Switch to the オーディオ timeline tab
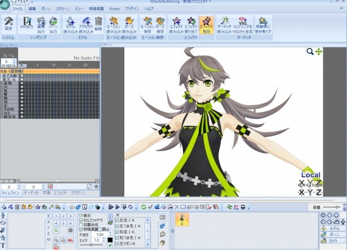 31,193
